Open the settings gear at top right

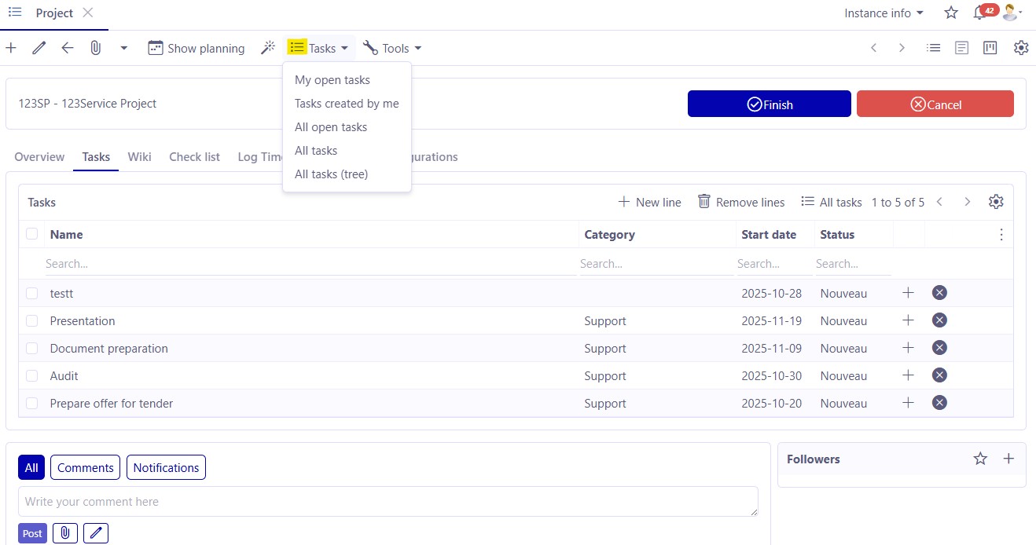[1020, 48]
